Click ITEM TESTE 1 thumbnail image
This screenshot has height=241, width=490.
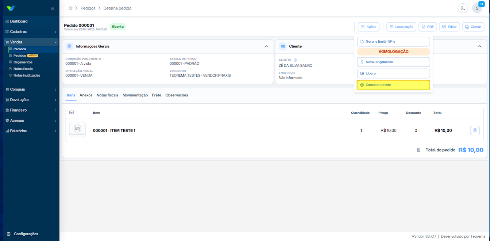pyautogui.click(x=77, y=130)
